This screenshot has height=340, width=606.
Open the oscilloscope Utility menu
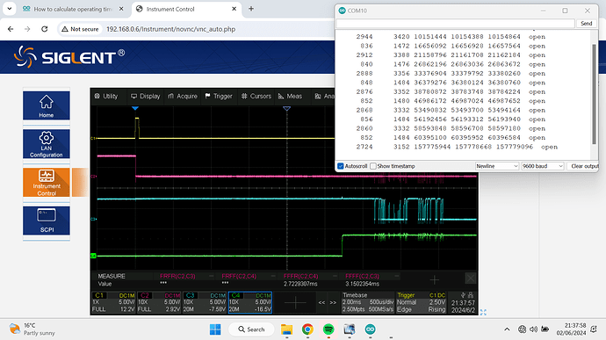[x=106, y=96]
